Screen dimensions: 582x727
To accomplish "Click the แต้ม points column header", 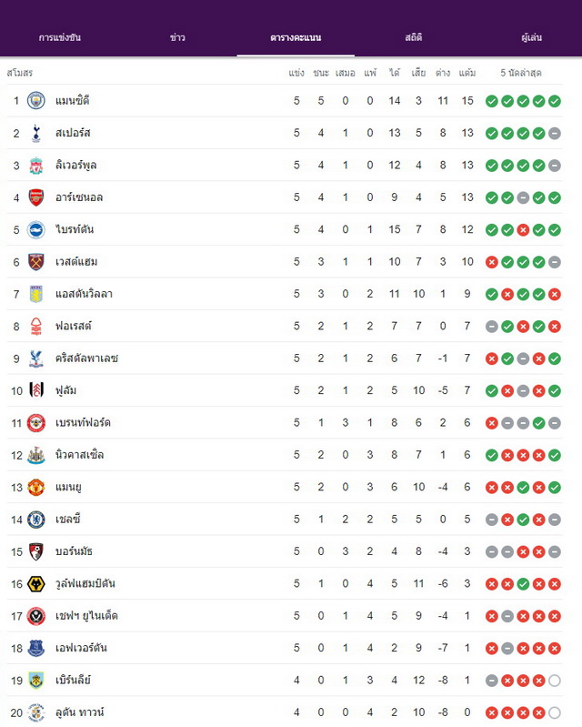I will pyautogui.click(x=467, y=73).
